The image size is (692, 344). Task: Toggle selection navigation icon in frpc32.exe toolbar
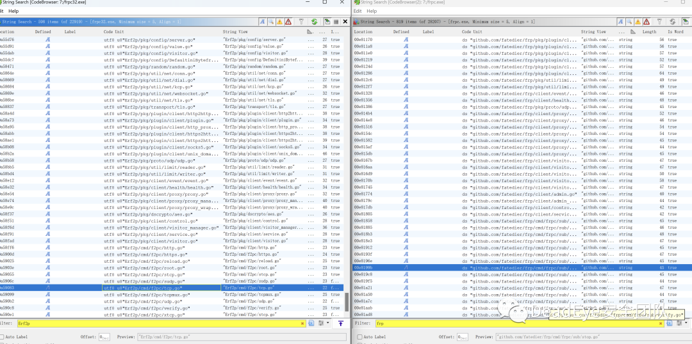pyautogui.click(x=327, y=21)
